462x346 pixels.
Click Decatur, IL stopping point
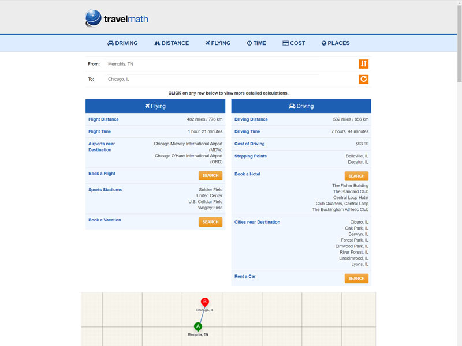click(358, 162)
